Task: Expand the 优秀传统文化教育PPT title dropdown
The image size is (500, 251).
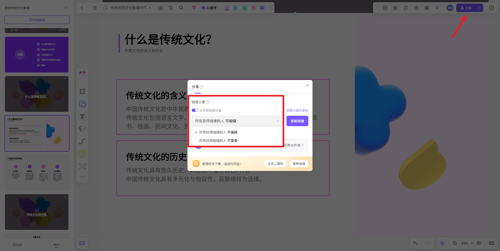Action: pyautogui.click(x=150, y=8)
